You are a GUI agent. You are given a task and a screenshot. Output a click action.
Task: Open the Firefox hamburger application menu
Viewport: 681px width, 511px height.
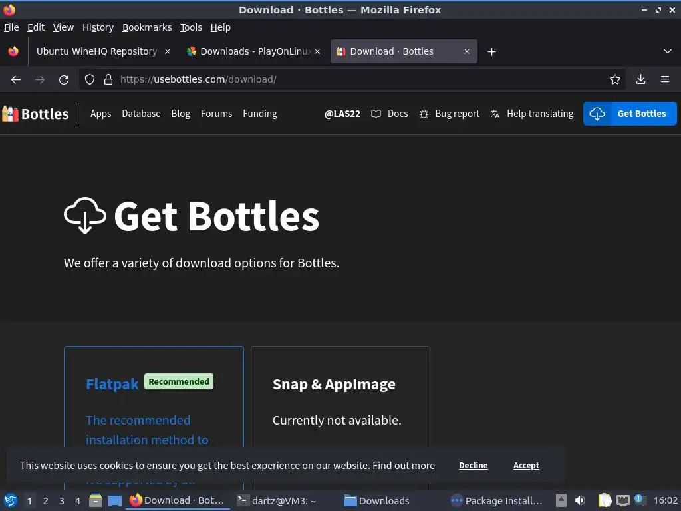tap(665, 79)
